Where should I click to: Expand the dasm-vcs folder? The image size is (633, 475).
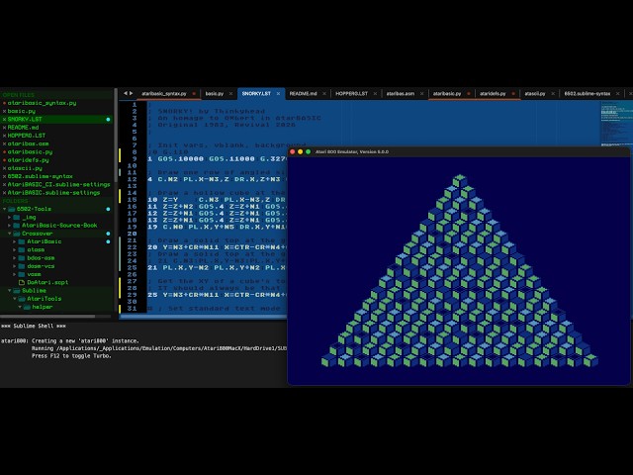(15, 266)
